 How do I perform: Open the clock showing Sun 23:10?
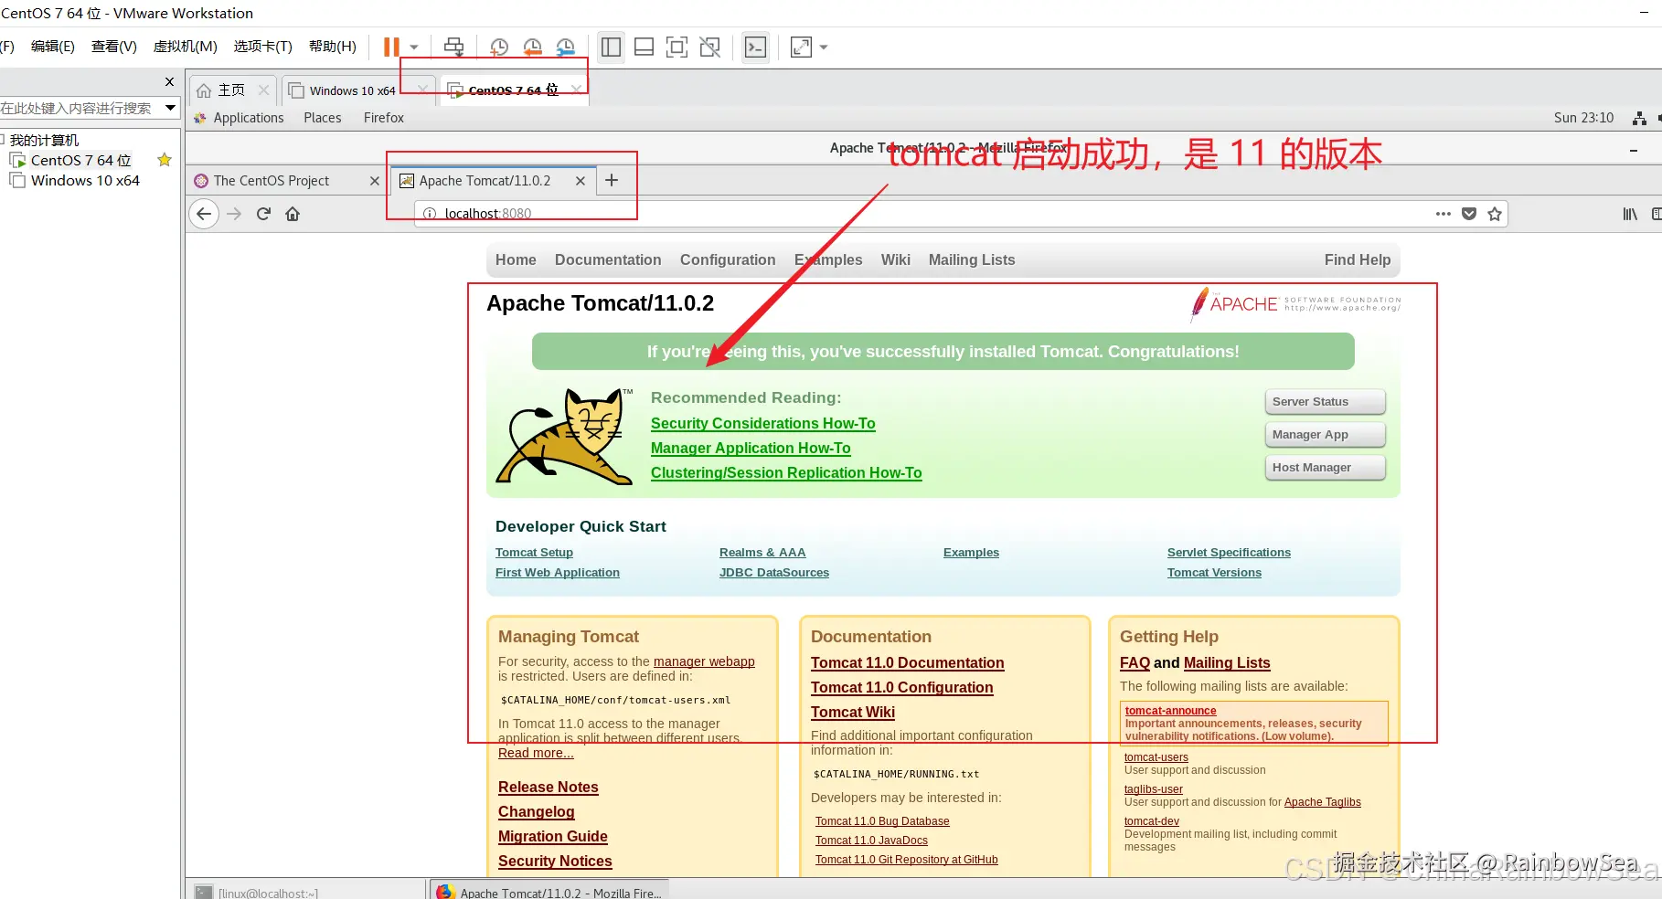click(x=1583, y=118)
